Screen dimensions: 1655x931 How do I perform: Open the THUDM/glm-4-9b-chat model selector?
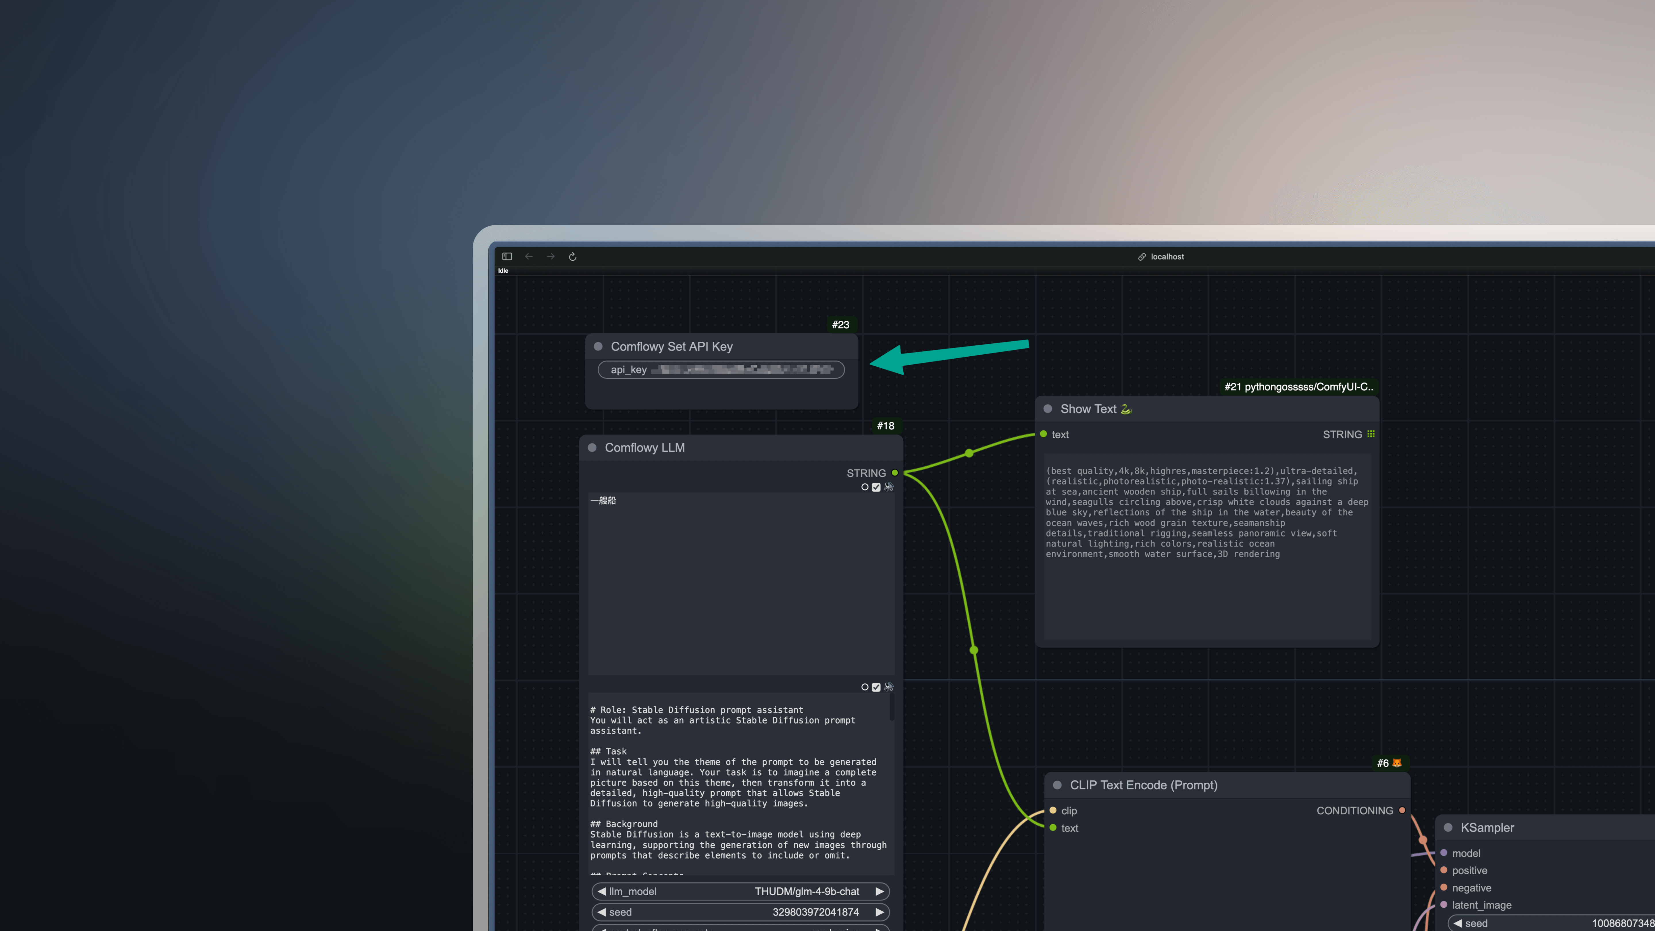click(806, 891)
